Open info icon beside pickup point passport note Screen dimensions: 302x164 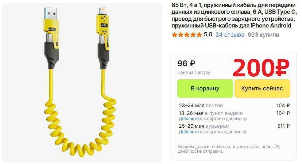tap(245, 119)
